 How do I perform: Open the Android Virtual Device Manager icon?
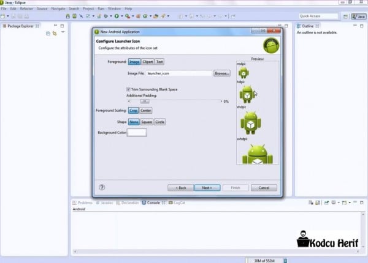[74, 16]
